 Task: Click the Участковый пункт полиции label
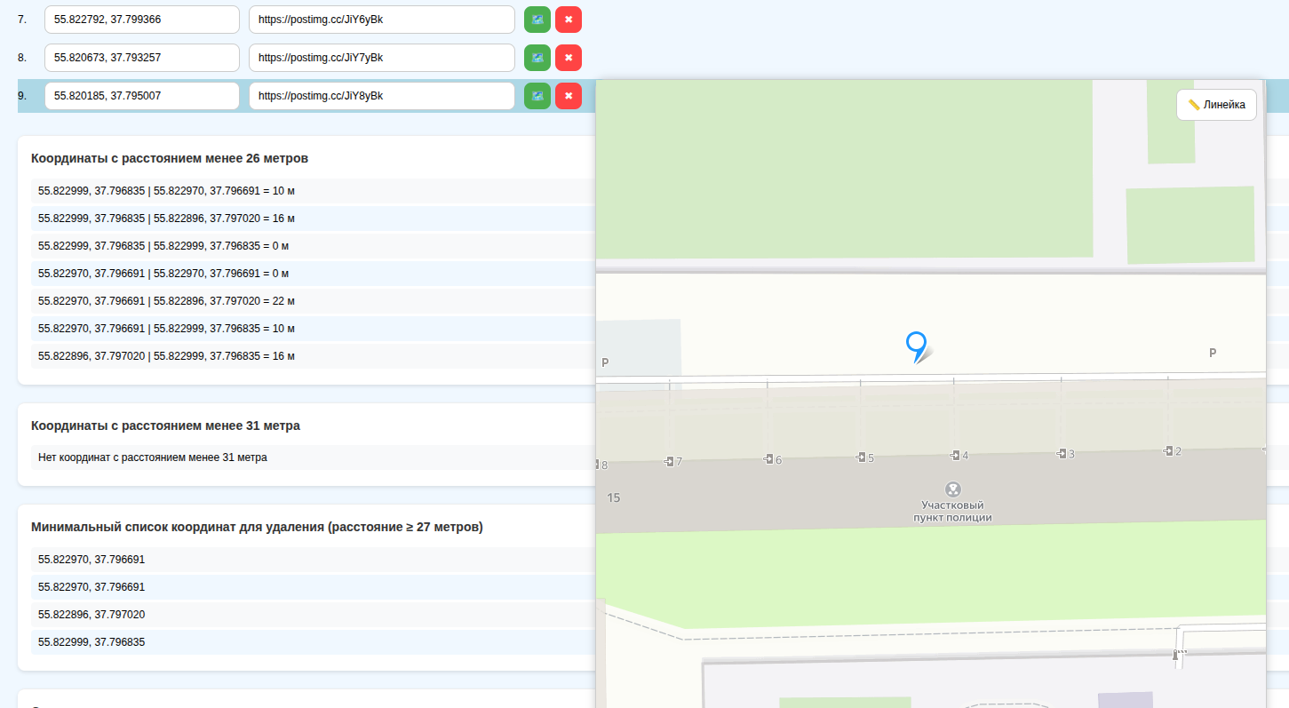(952, 512)
